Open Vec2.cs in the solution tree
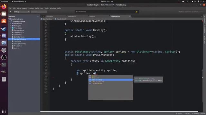Screen dimensions: 206x115 (16, 48)
